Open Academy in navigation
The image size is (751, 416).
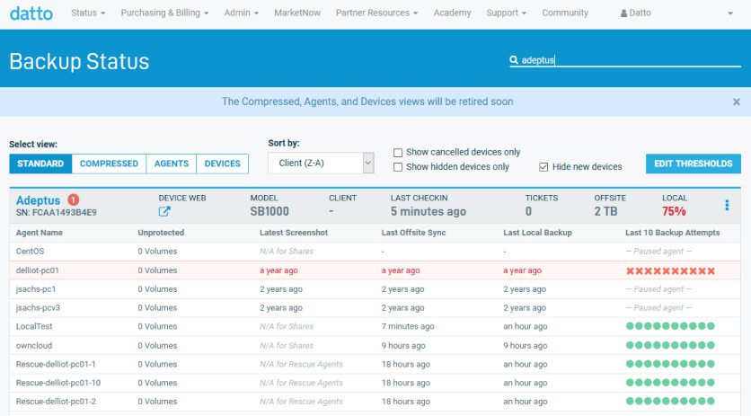pyautogui.click(x=452, y=13)
